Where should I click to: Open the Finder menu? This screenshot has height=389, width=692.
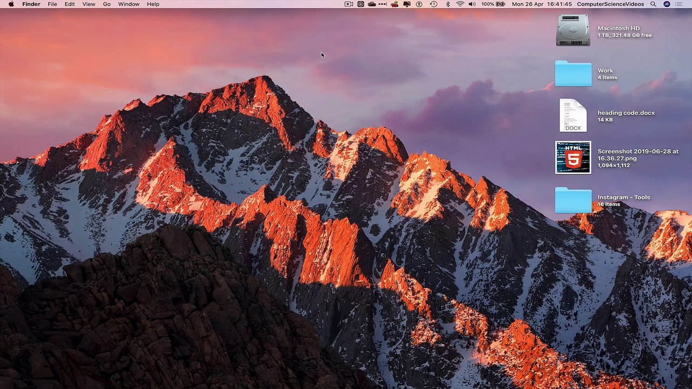click(31, 4)
